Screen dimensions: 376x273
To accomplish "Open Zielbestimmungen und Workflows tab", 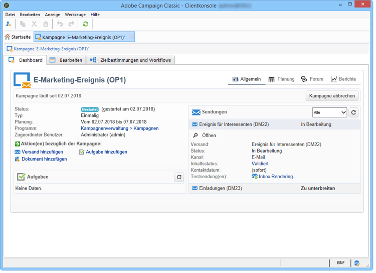I will coord(130,60).
